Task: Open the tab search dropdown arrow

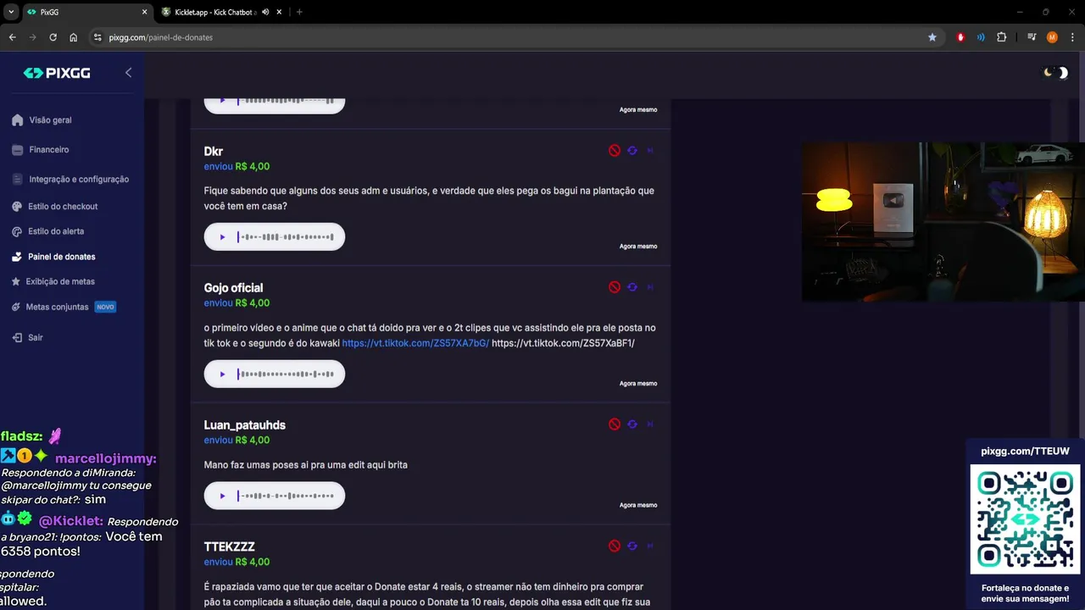Action: pos(10,12)
